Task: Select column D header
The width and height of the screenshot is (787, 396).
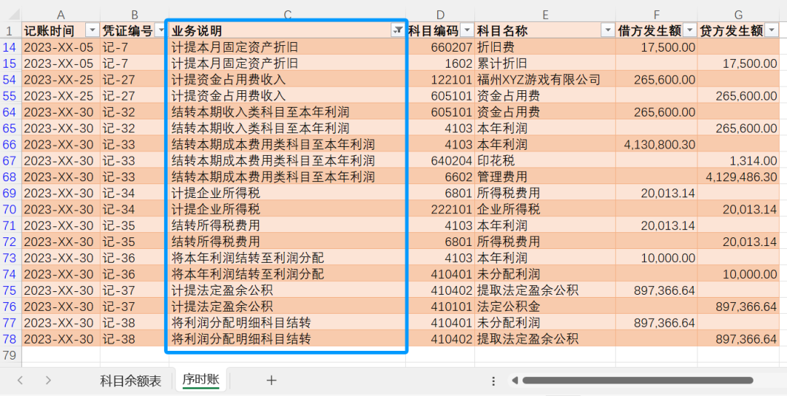Action: coord(440,15)
